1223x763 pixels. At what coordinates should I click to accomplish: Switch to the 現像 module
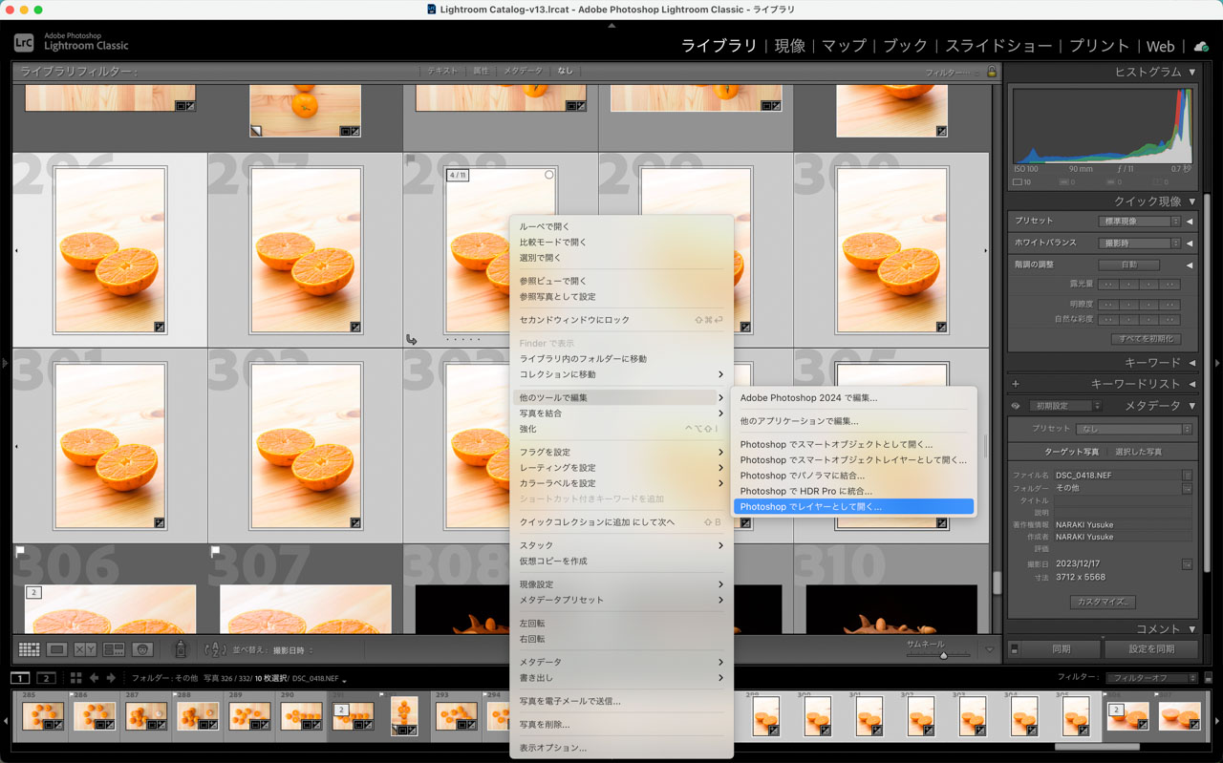click(789, 46)
